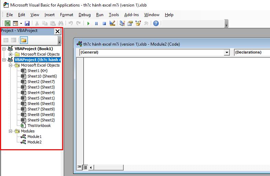Open the Run menu
270x176 pixels.
(100, 15)
